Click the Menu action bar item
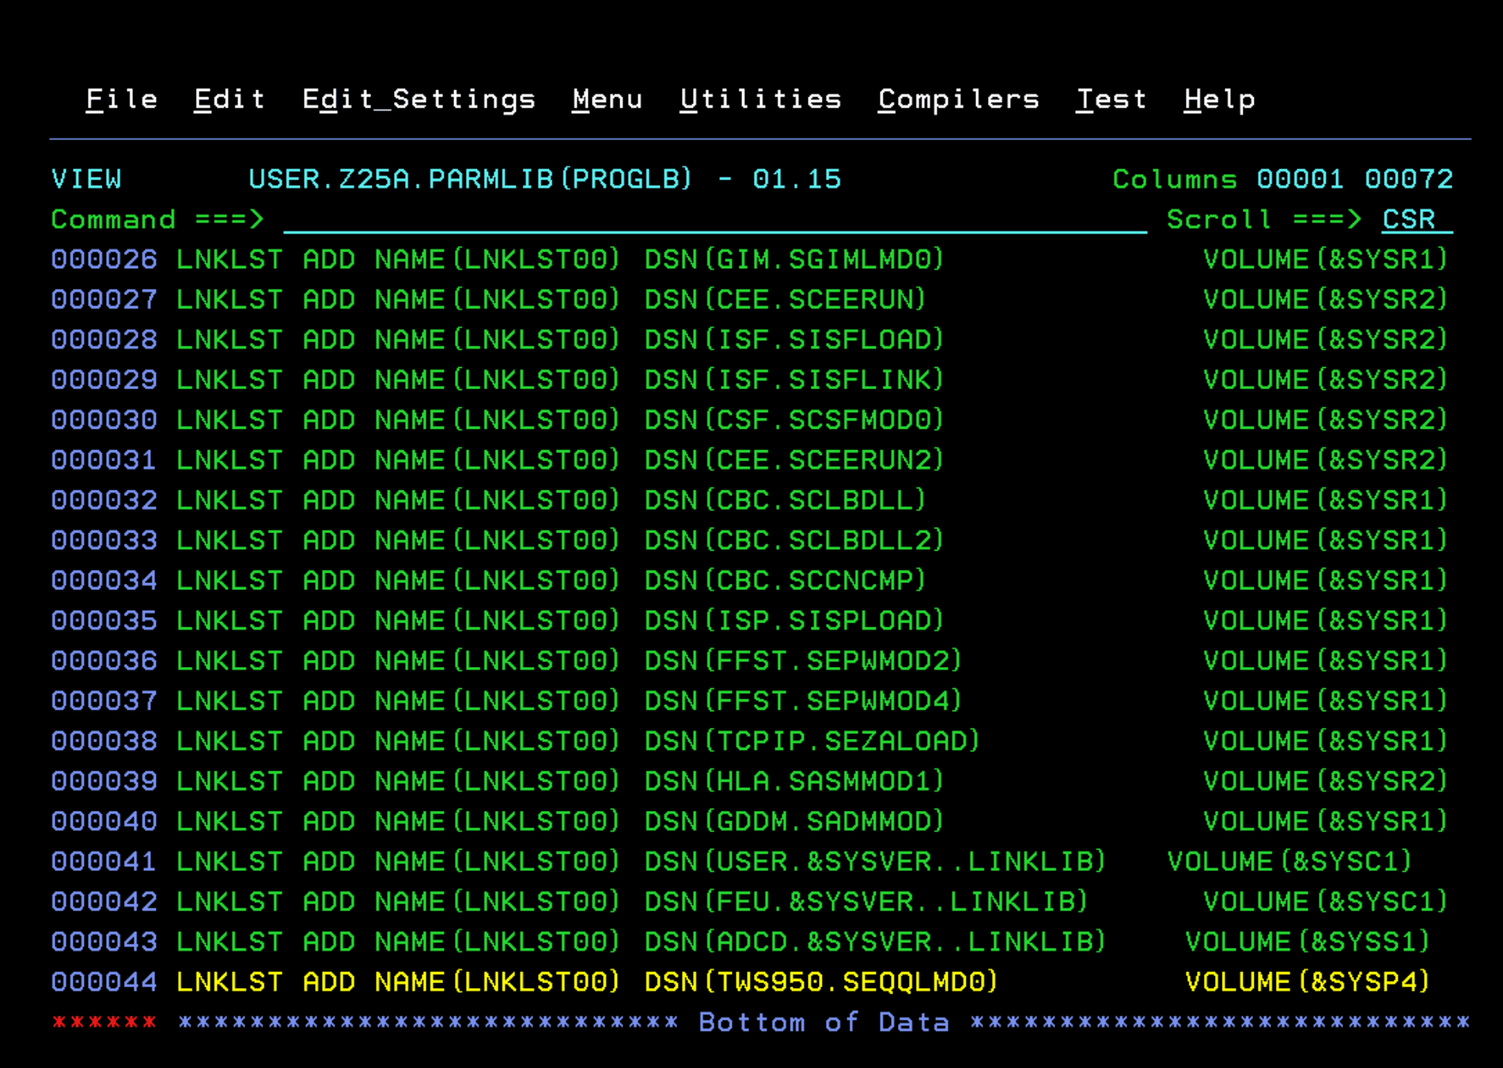The width and height of the screenshot is (1503, 1068). coord(607,100)
